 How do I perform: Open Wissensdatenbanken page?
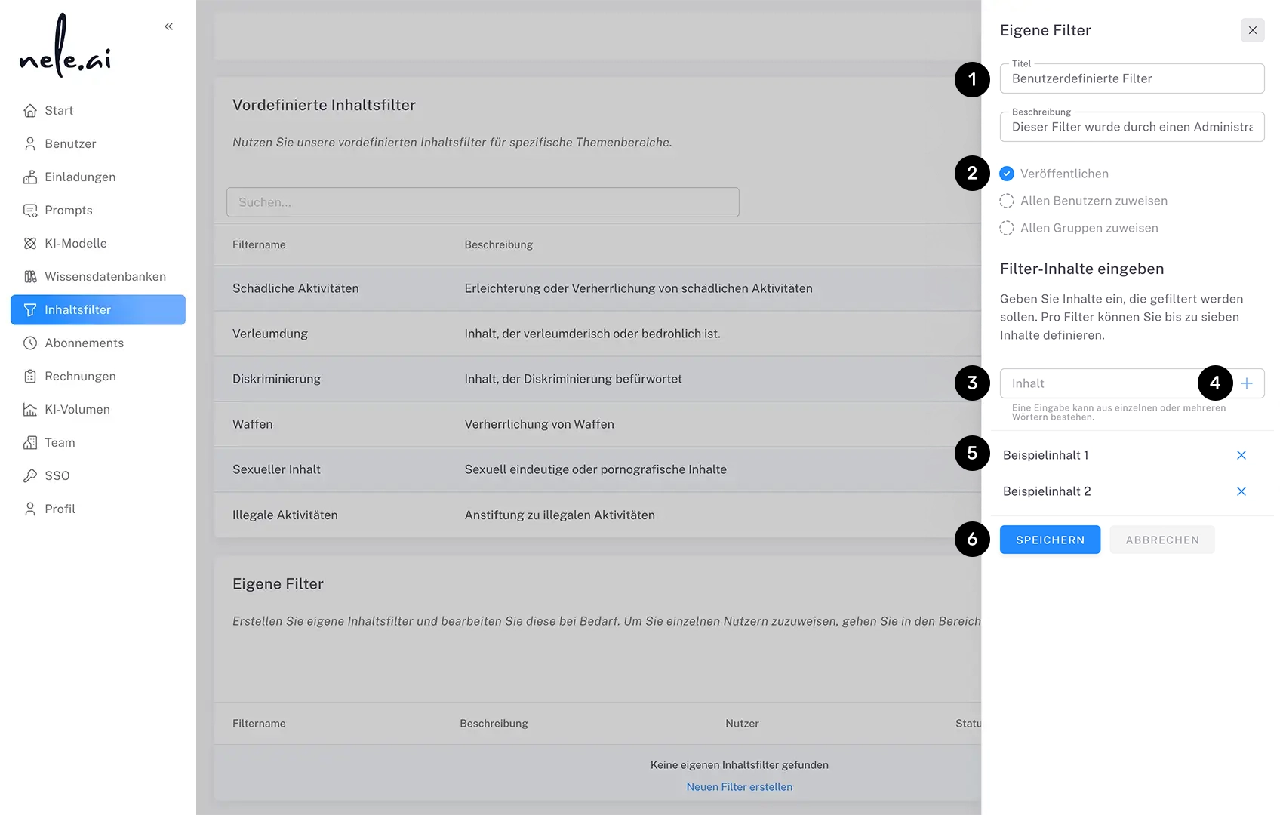98,277
